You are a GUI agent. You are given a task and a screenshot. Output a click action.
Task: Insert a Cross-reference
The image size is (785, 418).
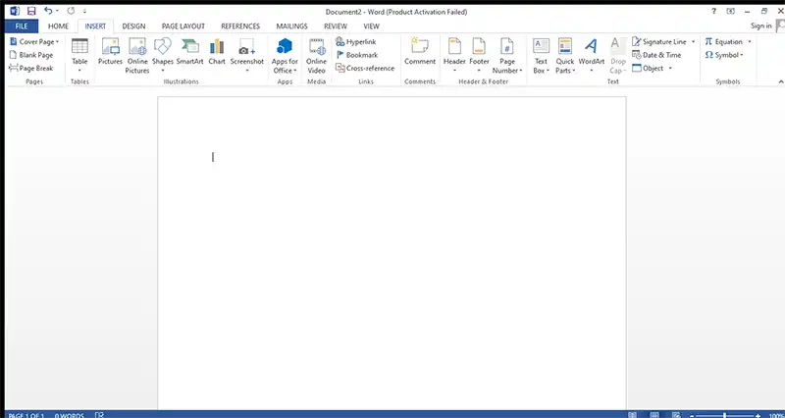point(365,68)
